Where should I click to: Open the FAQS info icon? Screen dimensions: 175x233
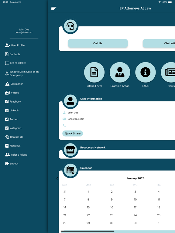(146, 72)
